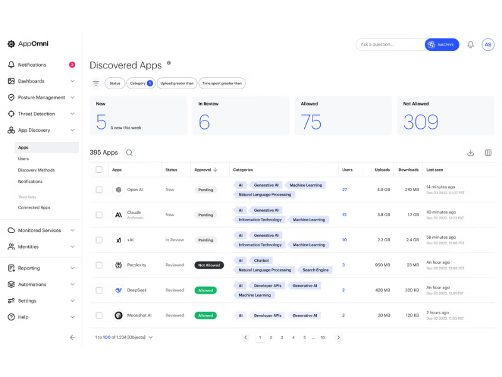Click the Ask a question input field
This screenshot has width=502, height=377.
click(389, 45)
